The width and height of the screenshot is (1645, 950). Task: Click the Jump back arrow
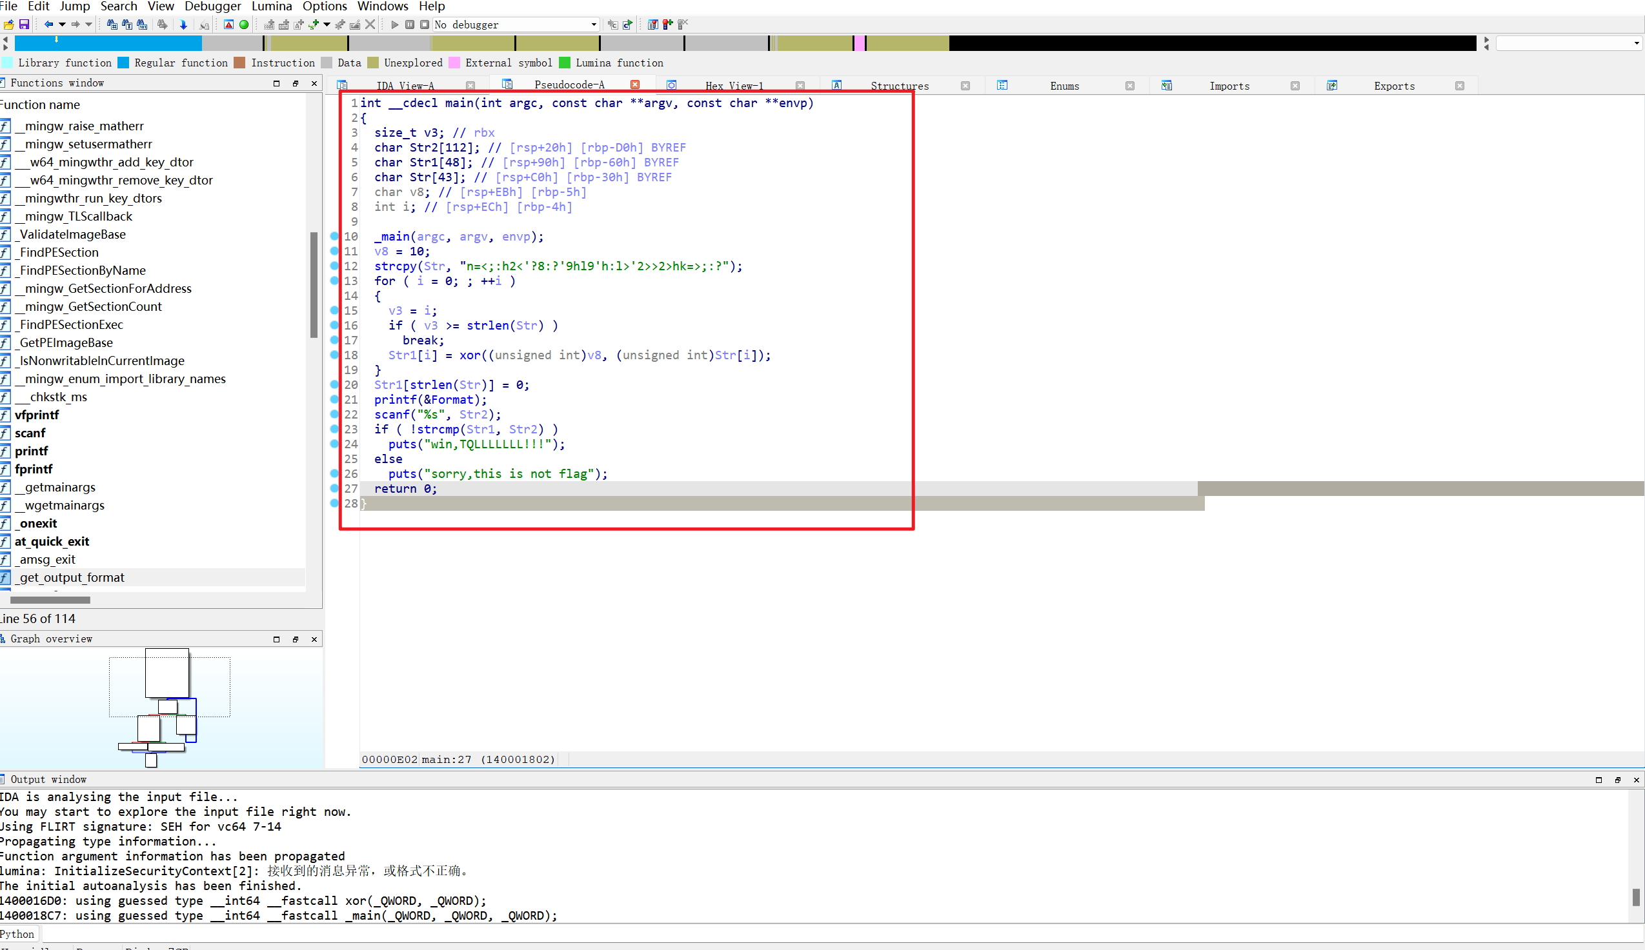[x=48, y=25]
